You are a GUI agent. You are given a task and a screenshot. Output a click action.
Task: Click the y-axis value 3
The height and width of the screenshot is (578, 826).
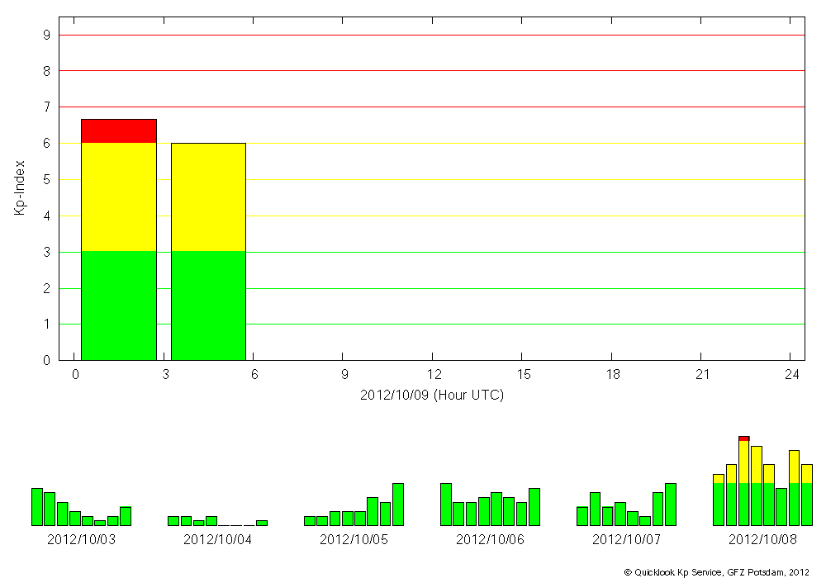(x=47, y=252)
